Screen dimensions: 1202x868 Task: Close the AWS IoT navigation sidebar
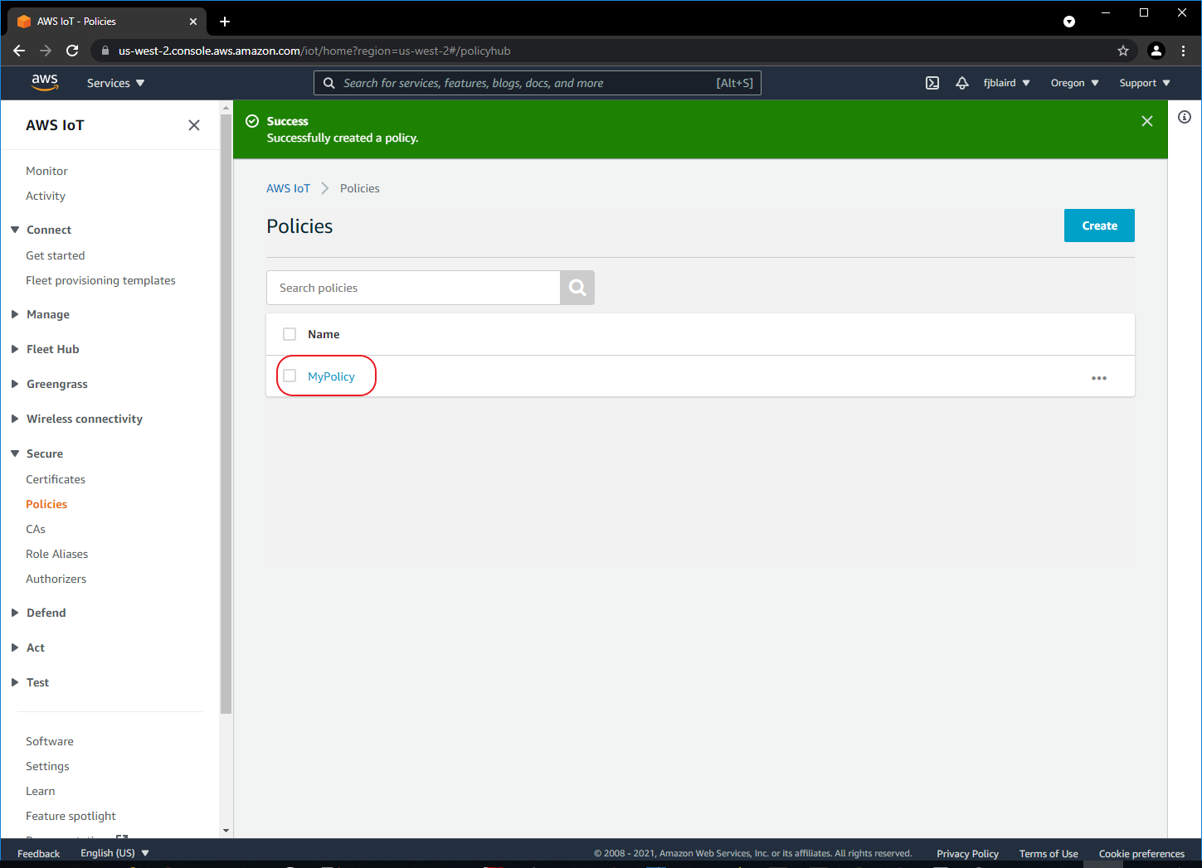tap(194, 125)
